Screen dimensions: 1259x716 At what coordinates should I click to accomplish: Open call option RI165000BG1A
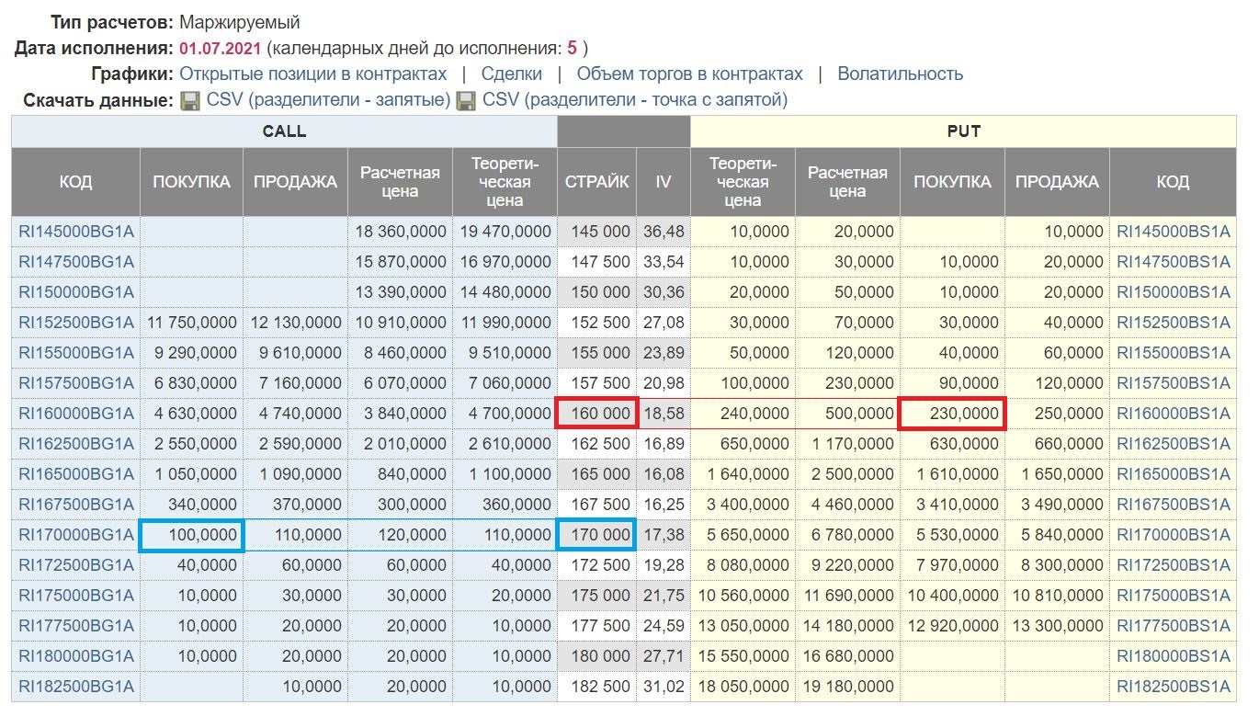(x=76, y=474)
